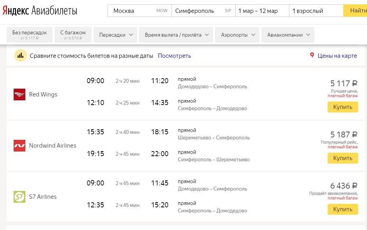Click the price '5 187 ₽'
367x230 pixels.
coord(344,134)
